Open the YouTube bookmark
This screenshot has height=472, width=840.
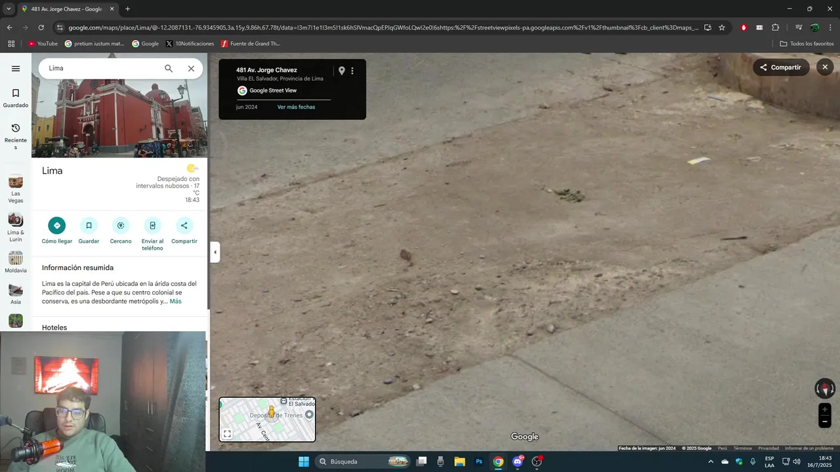coord(43,44)
